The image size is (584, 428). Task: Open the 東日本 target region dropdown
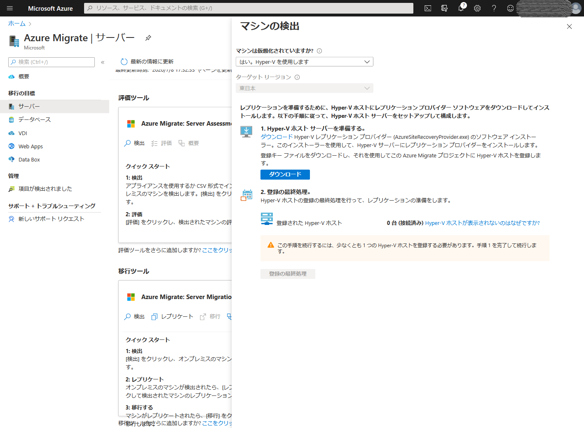(305, 88)
